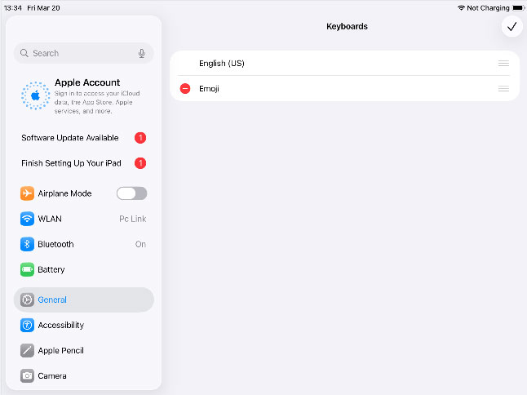The height and width of the screenshot is (395, 527).
Task: Tap the Keyboards page title
Action: 347,26
